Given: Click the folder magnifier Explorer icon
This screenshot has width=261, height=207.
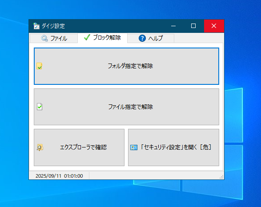Looking at the screenshot, I should point(40,147).
